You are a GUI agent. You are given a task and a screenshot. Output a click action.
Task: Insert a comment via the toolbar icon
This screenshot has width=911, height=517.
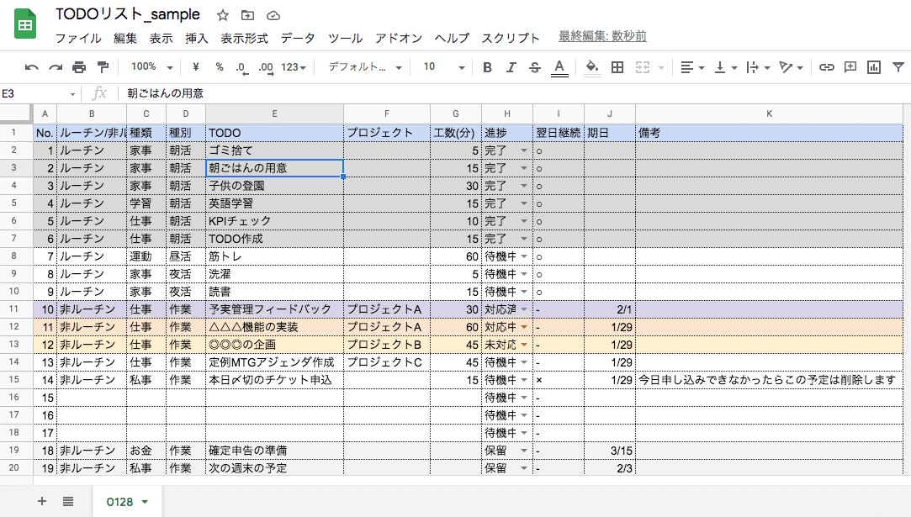pyautogui.click(x=852, y=66)
